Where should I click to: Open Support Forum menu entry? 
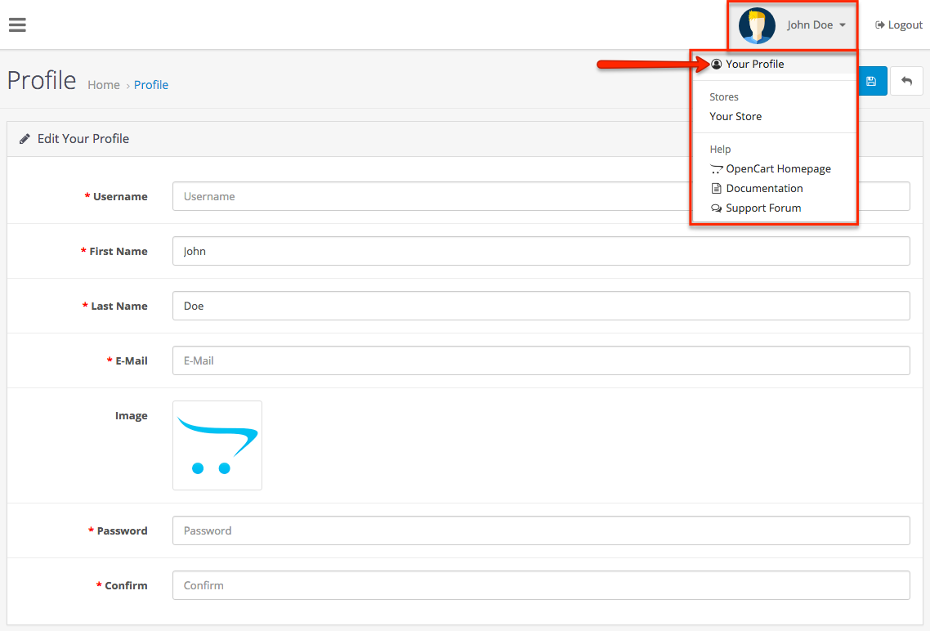coord(756,208)
